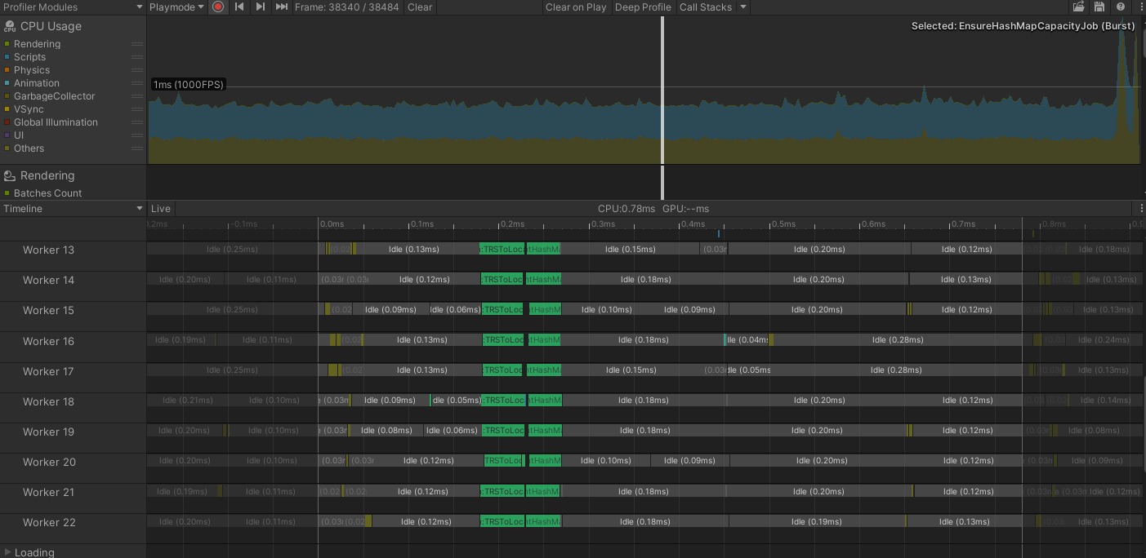Screen dimensions: 1146x558
Task: Toggle the Clear on Play option
Action: [576, 7]
